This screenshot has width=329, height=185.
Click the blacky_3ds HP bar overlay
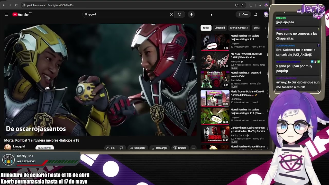(x=41, y=160)
